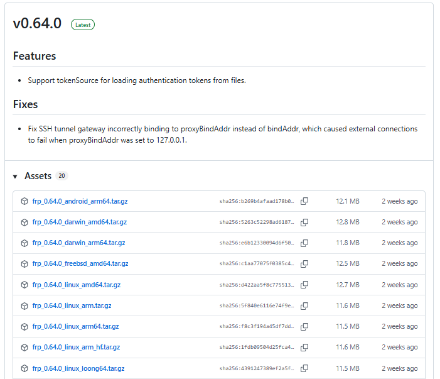This screenshot has width=440, height=379.
Task: Click package icon beside freebsd_amd64 asset
Action: click(24, 264)
